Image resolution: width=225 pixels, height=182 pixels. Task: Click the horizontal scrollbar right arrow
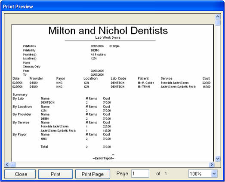(x=212, y=164)
